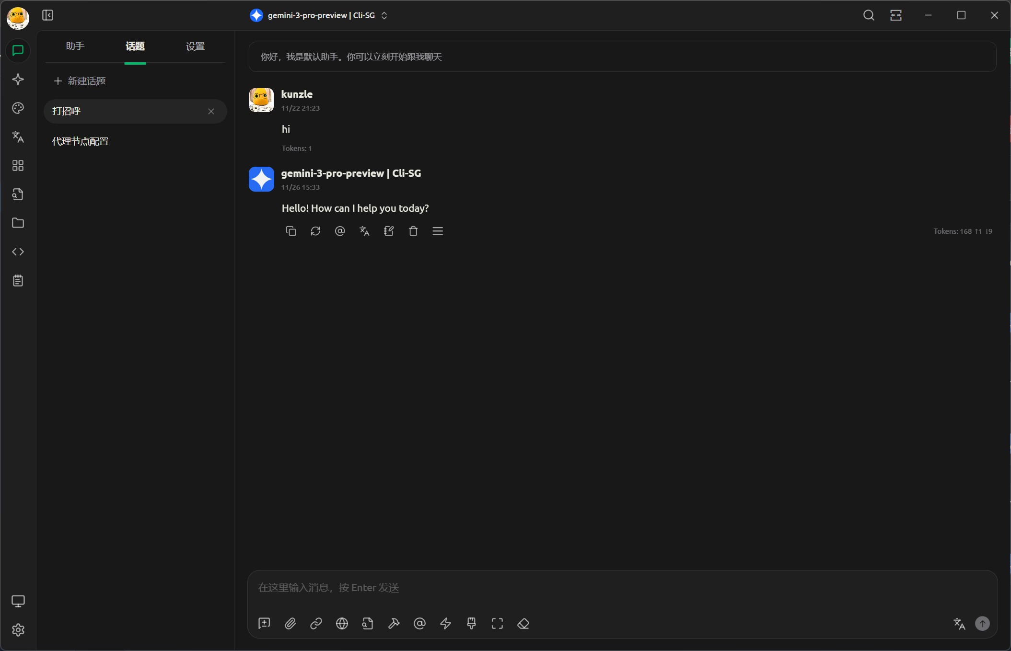The height and width of the screenshot is (651, 1011).
Task: Select knowledge base icon in input toolbar
Action: [x=368, y=623]
